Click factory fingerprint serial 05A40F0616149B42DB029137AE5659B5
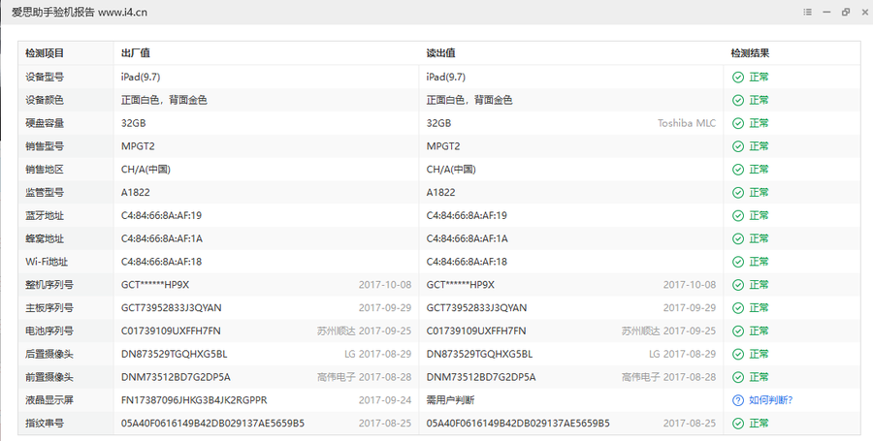 click(212, 424)
